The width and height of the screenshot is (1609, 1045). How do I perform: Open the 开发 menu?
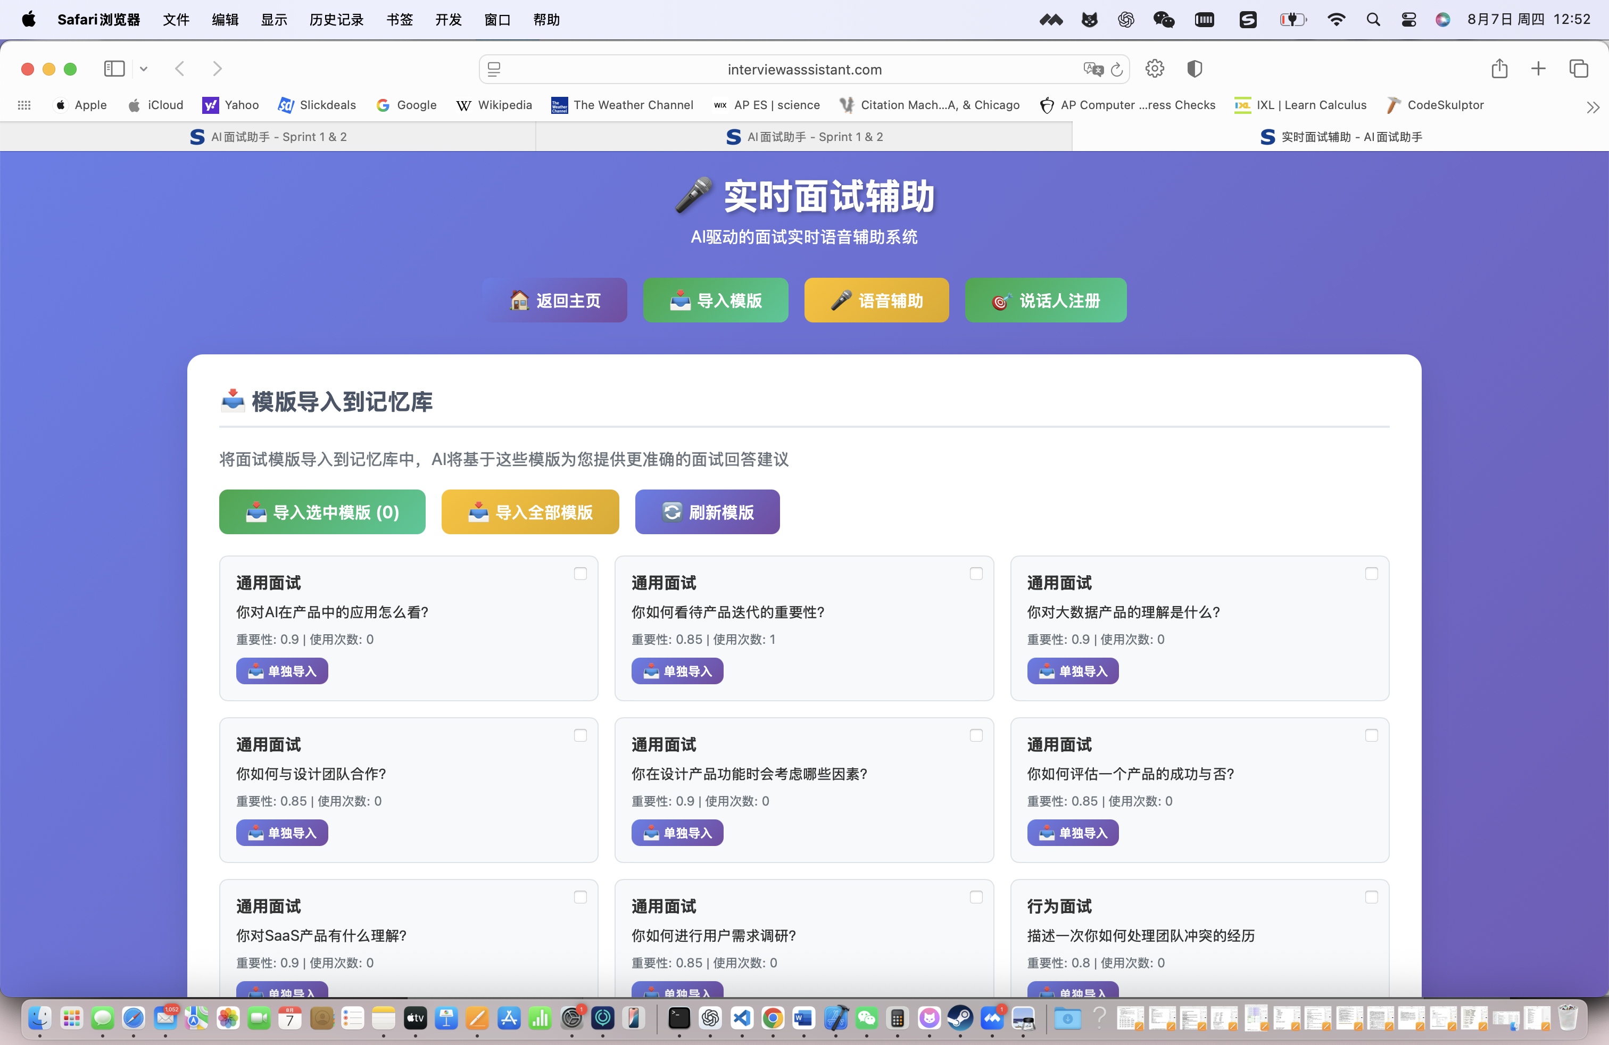[448, 20]
